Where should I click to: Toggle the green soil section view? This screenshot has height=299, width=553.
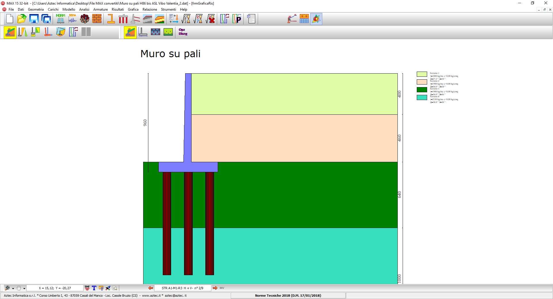[x=168, y=32]
